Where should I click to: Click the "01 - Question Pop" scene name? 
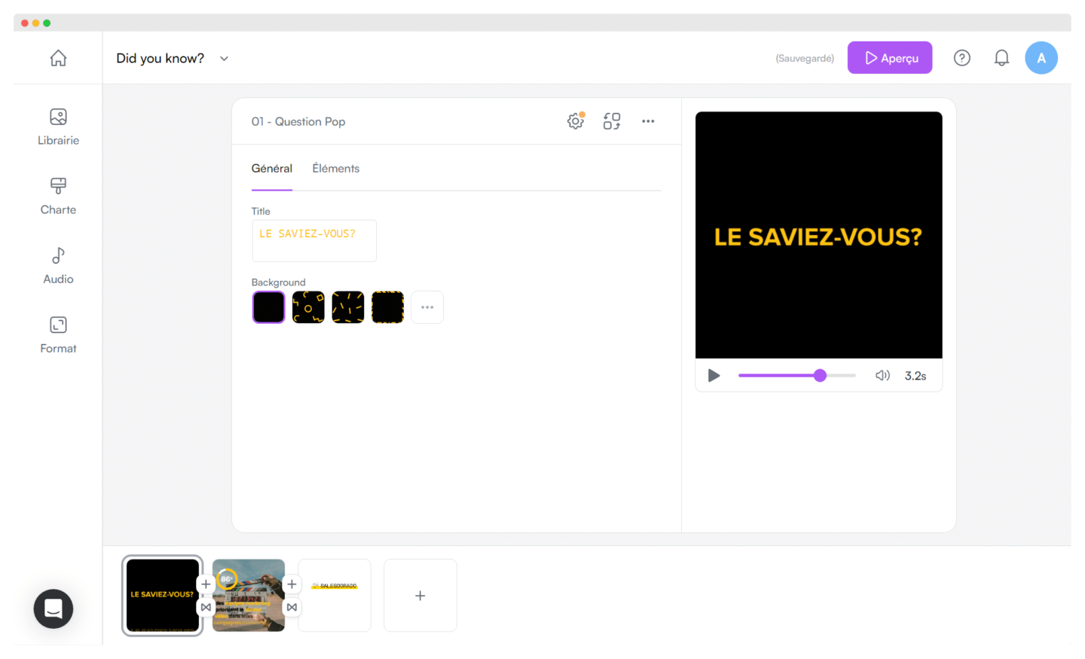(298, 121)
